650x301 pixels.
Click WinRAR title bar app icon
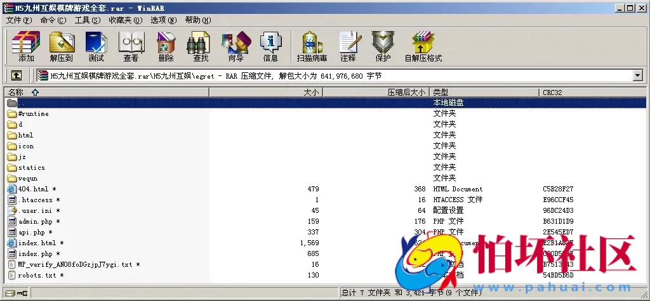pyautogui.click(x=8, y=8)
